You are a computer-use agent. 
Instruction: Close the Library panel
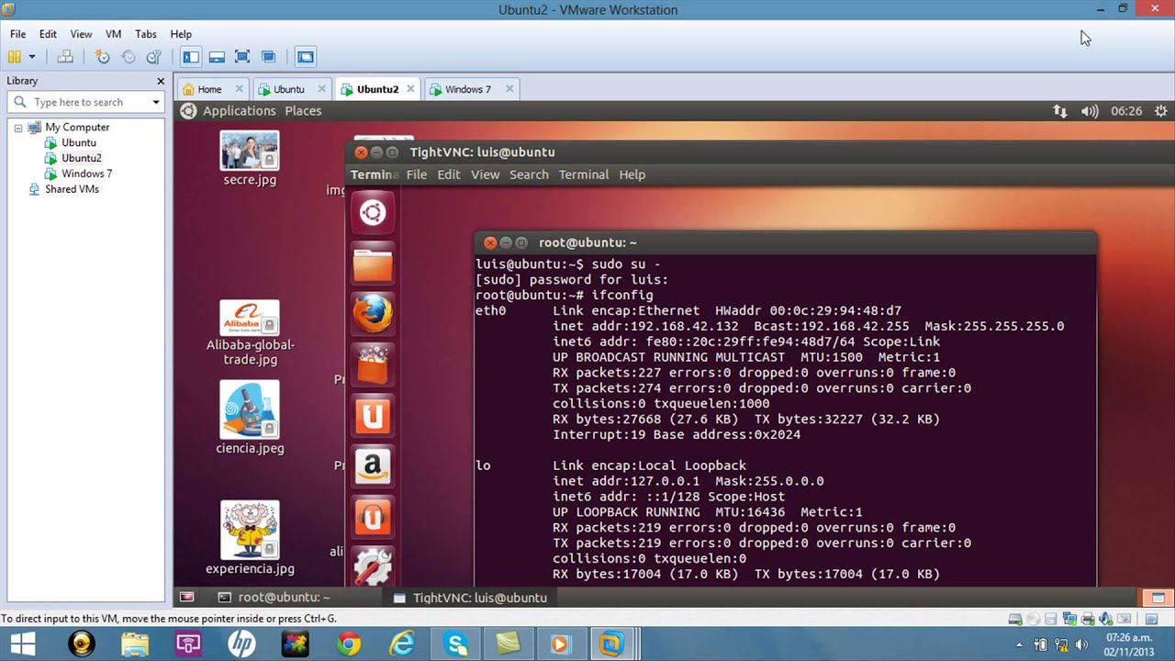coord(161,81)
